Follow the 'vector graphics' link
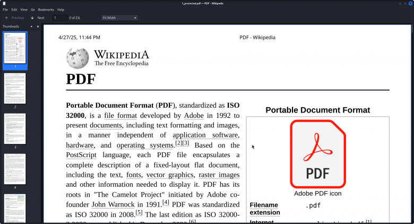414x224 pixels. tap(170, 175)
